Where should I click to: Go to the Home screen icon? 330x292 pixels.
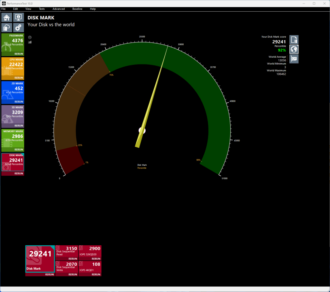click(x=6, y=17)
